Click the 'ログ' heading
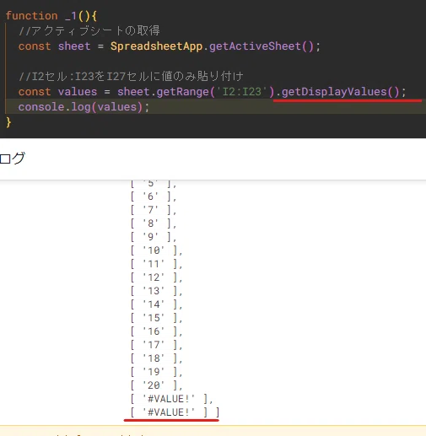Screen dimensions: 426x436 (x=13, y=159)
